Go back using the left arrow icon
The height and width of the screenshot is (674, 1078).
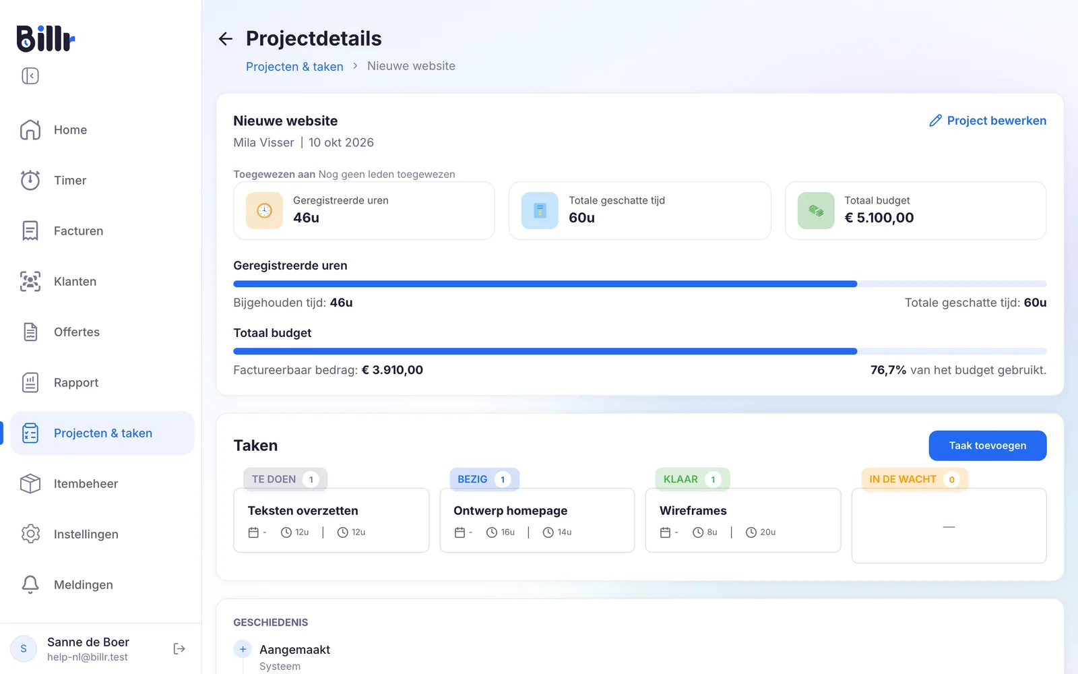point(226,39)
